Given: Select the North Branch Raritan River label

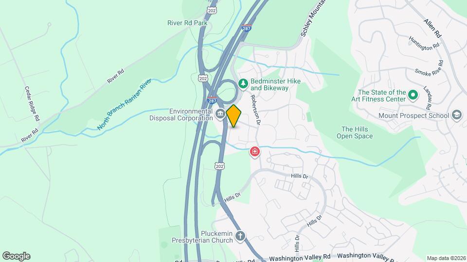Looking at the screenshot, I should pyautogui.click(x=124, y=104).
